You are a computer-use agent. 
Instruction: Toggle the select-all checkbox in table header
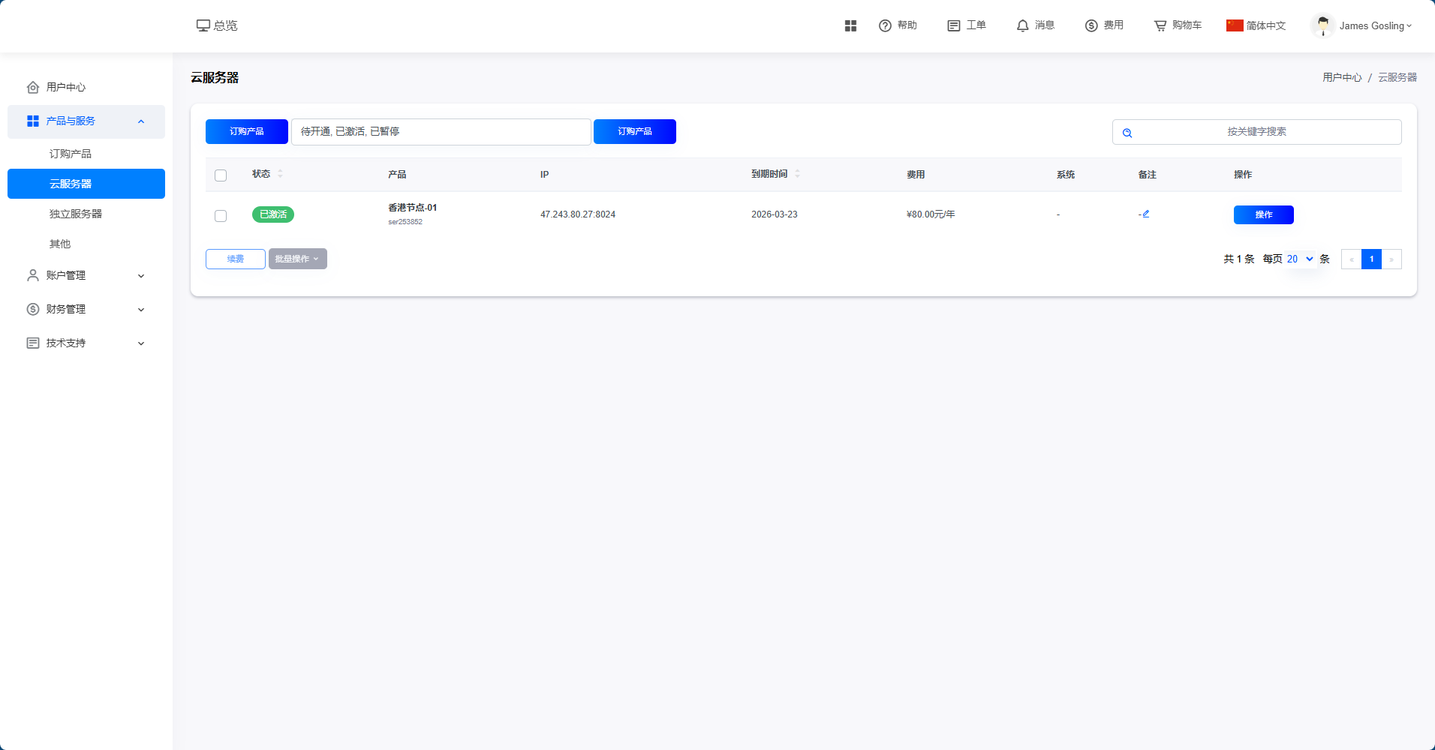221,175
